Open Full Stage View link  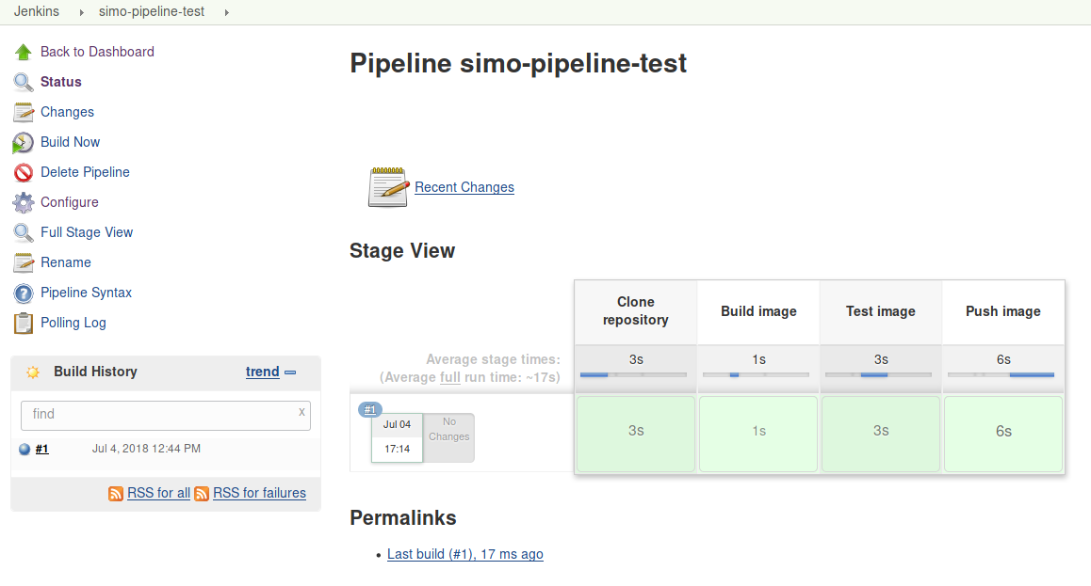(87, 232)
